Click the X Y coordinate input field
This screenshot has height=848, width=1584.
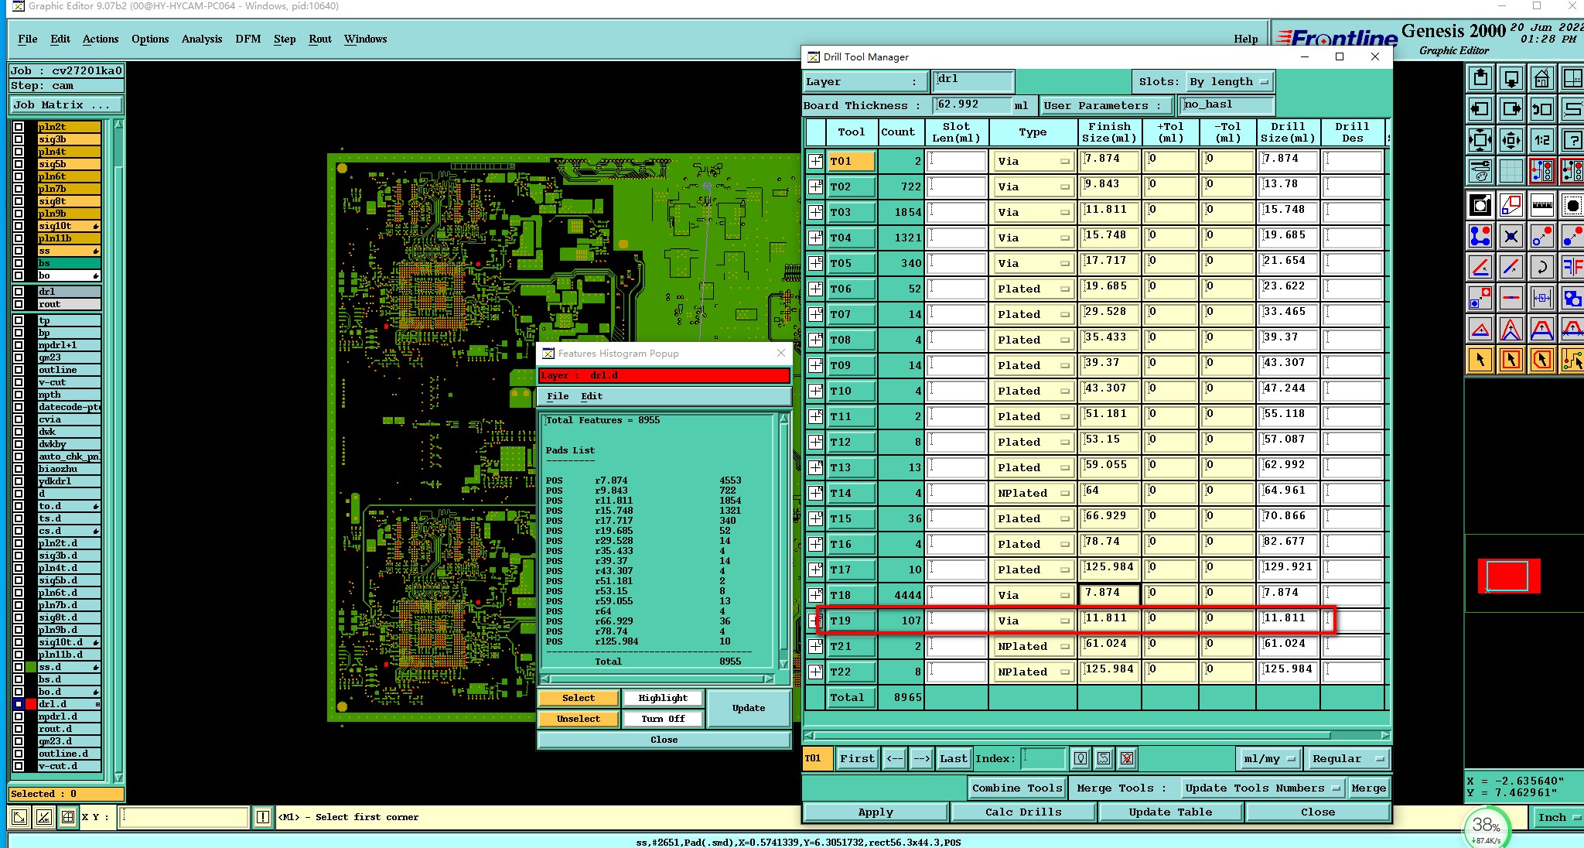point(183,817)
